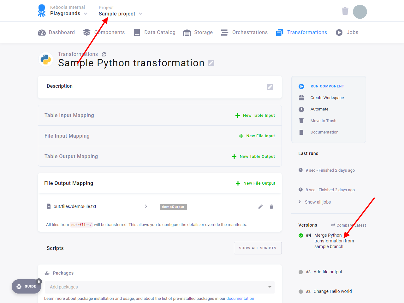Click the Storage warehouse icon

click(x=187, y=33)
